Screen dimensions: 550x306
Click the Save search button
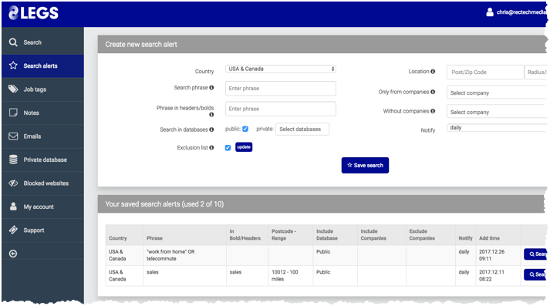(365, 165)
